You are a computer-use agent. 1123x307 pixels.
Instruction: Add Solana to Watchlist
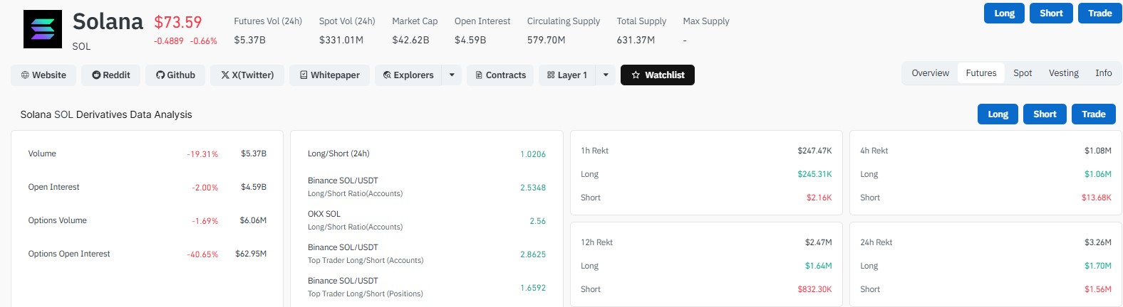click(658, 75)
